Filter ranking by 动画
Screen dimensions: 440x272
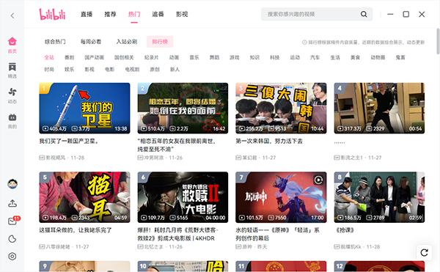click(x=175, y=57)
